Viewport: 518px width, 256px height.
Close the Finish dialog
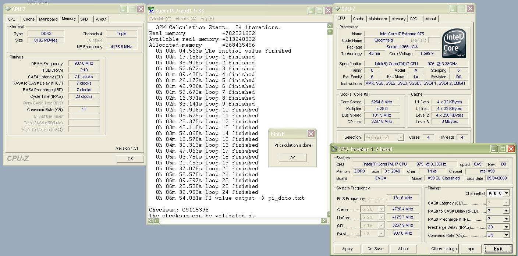coord(311,134)
